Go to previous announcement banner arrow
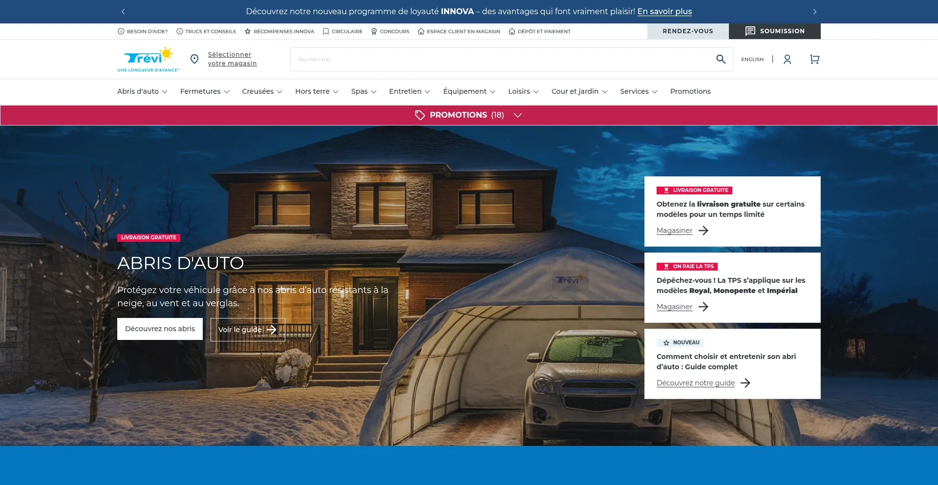The height and width of the screenshot is (485, 938). coord(123,12)
